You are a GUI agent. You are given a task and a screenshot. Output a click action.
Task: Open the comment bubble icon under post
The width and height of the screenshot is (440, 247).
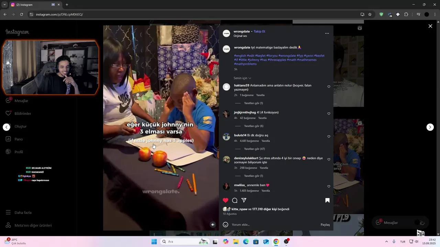235,200
